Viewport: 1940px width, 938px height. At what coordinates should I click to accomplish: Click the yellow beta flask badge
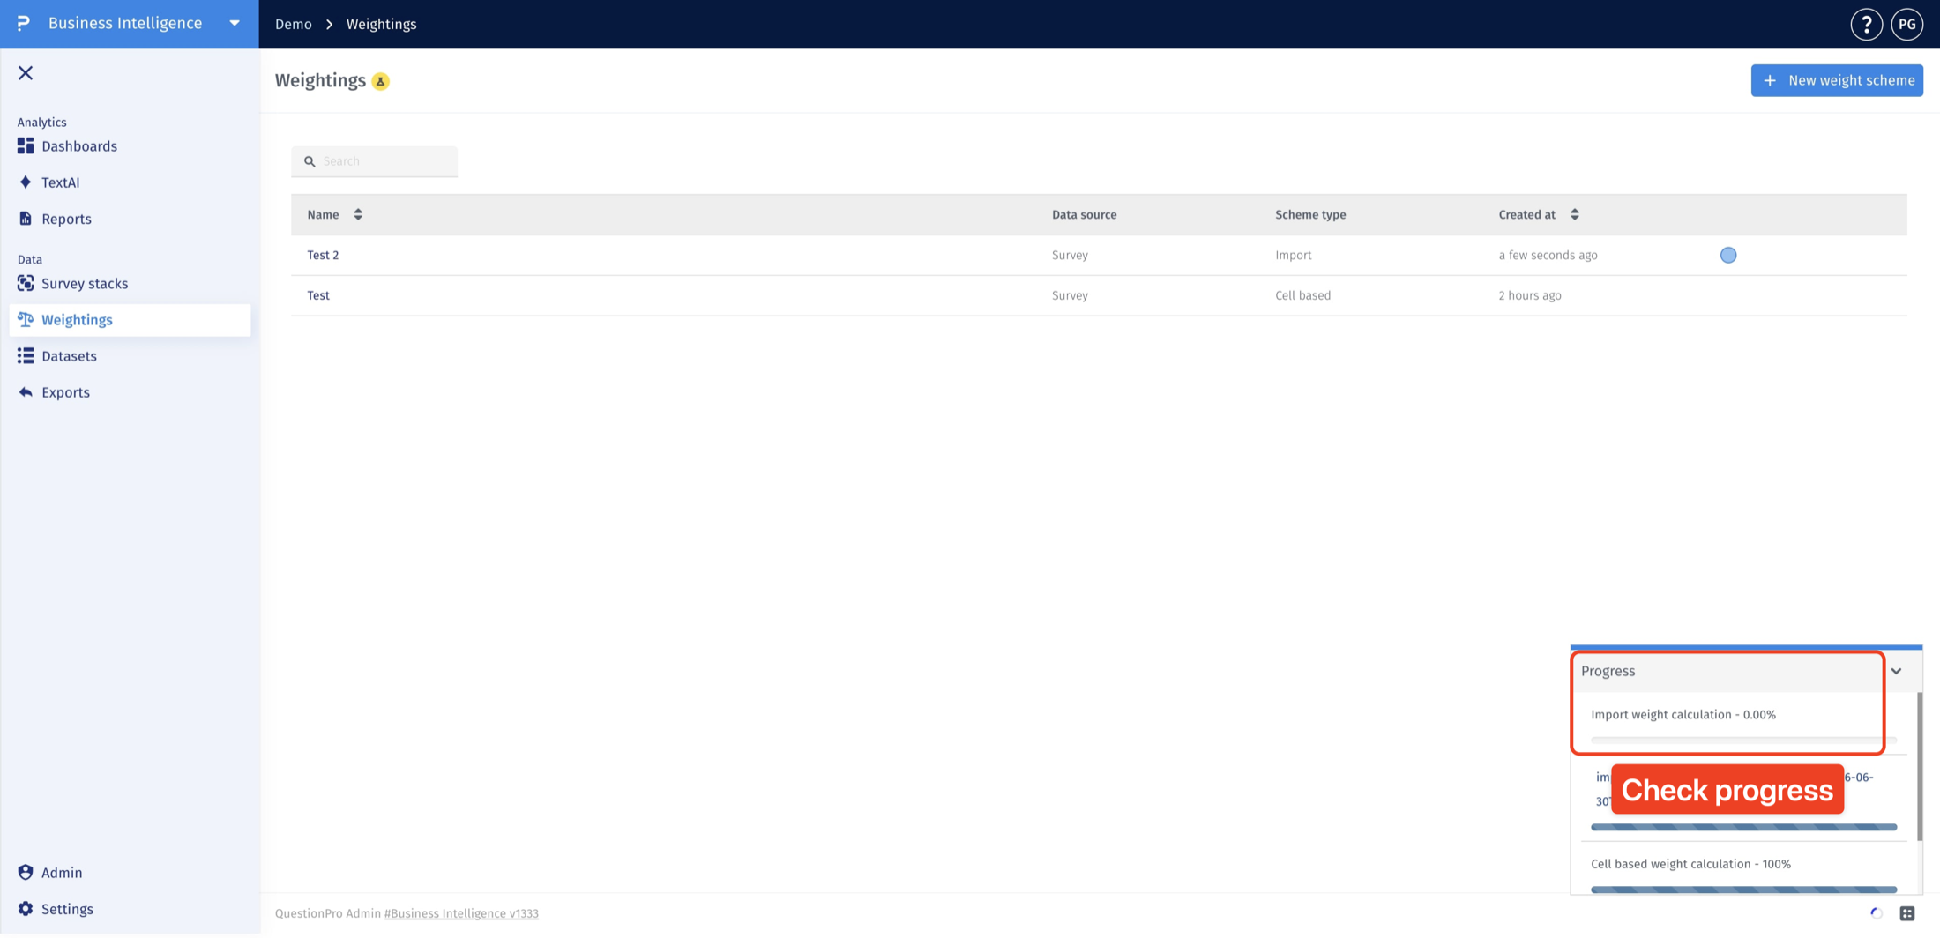[x=380, y=81]
